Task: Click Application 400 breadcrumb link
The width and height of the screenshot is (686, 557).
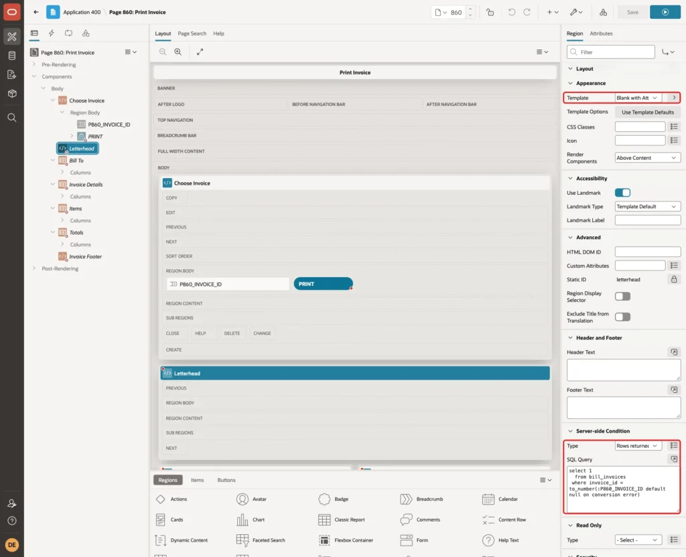Action: pyautogui.click(x=82, y=12)
